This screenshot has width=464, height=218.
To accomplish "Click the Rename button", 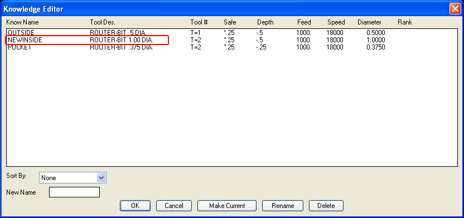I will coord(283,206).
